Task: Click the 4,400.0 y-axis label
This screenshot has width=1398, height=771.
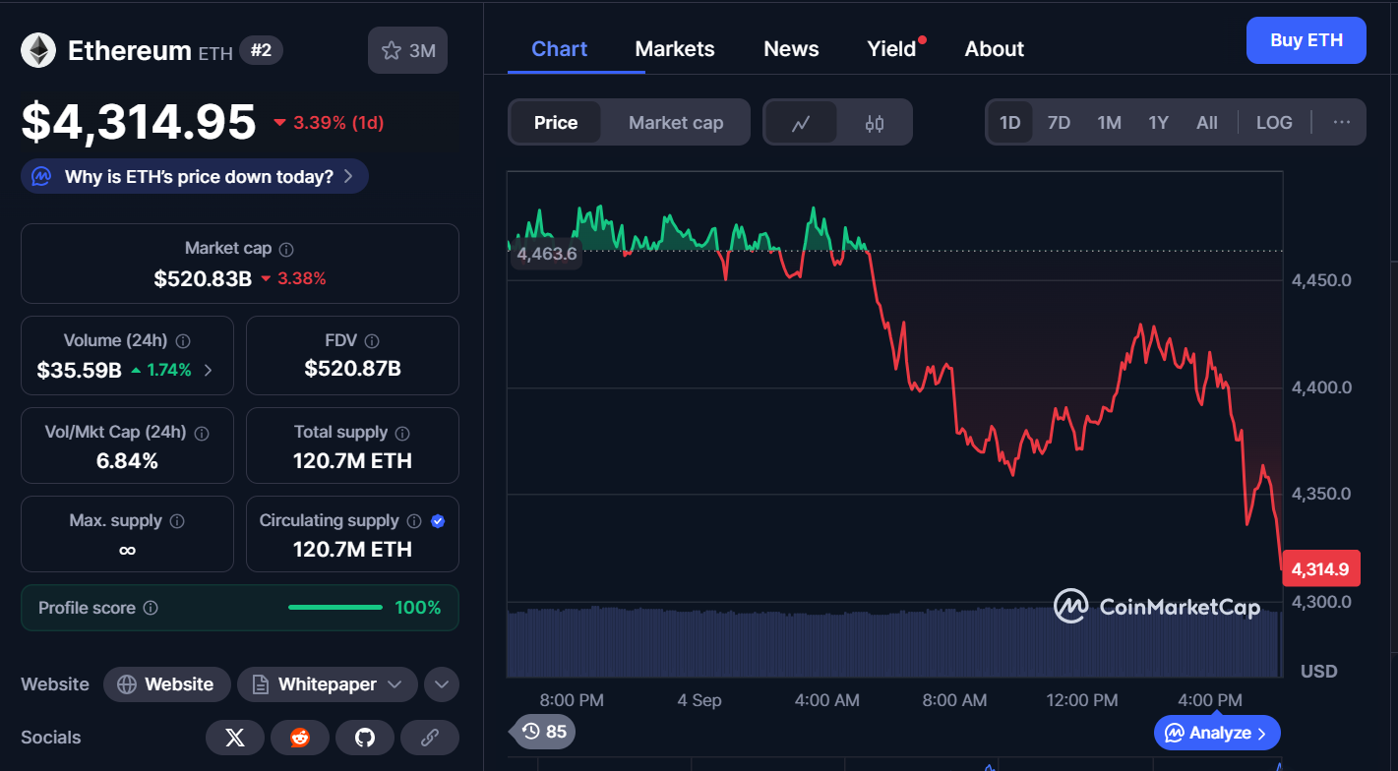Action: coord(1321,387)
